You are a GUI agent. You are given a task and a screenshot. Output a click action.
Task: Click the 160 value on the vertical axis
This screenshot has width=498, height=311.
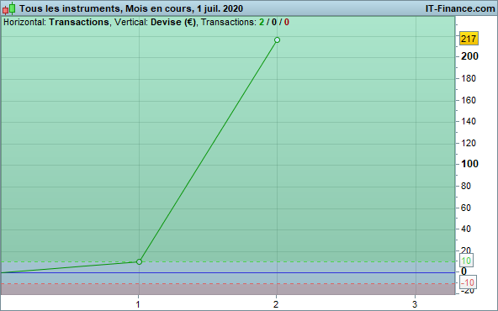[469, 100]
